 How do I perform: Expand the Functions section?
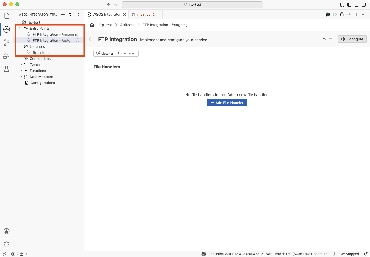coord(21,71)
